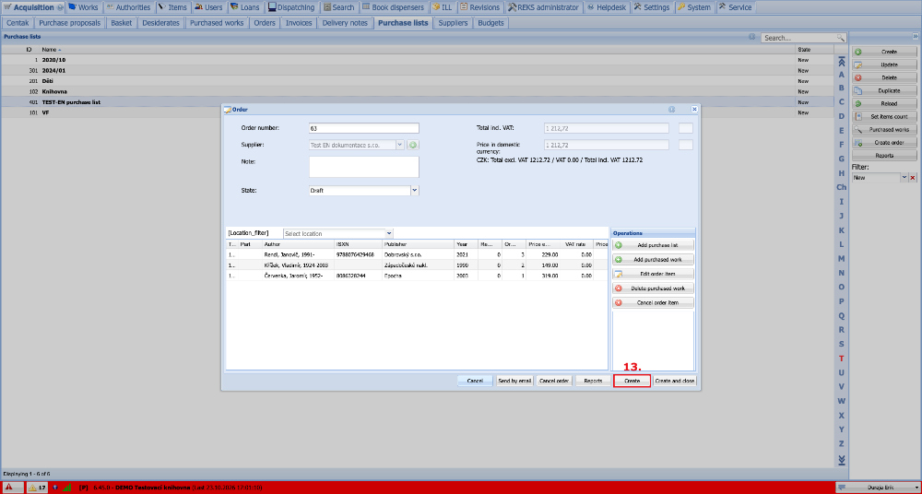Select the Rendl, Janovič, 1991- order row

point(417,254)
